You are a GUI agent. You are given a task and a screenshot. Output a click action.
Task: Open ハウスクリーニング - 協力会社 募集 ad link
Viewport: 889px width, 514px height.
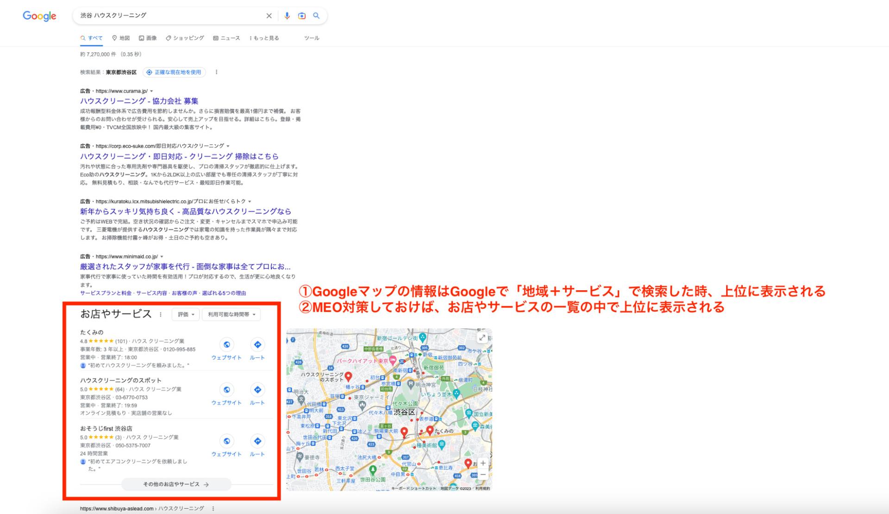(139, 101)
